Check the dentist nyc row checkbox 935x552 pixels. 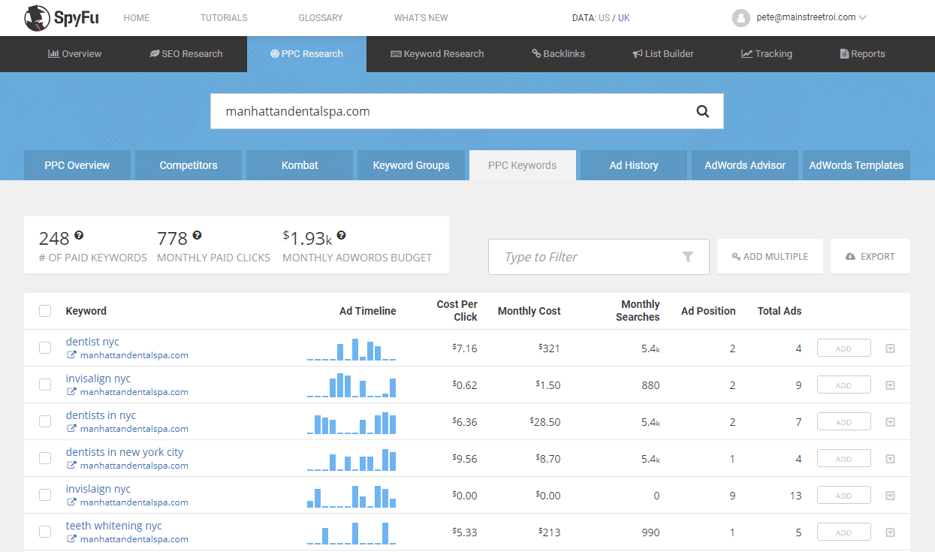click(x=45, y=348)
